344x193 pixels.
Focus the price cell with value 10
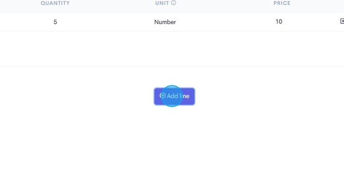click(x=279, y=21)
